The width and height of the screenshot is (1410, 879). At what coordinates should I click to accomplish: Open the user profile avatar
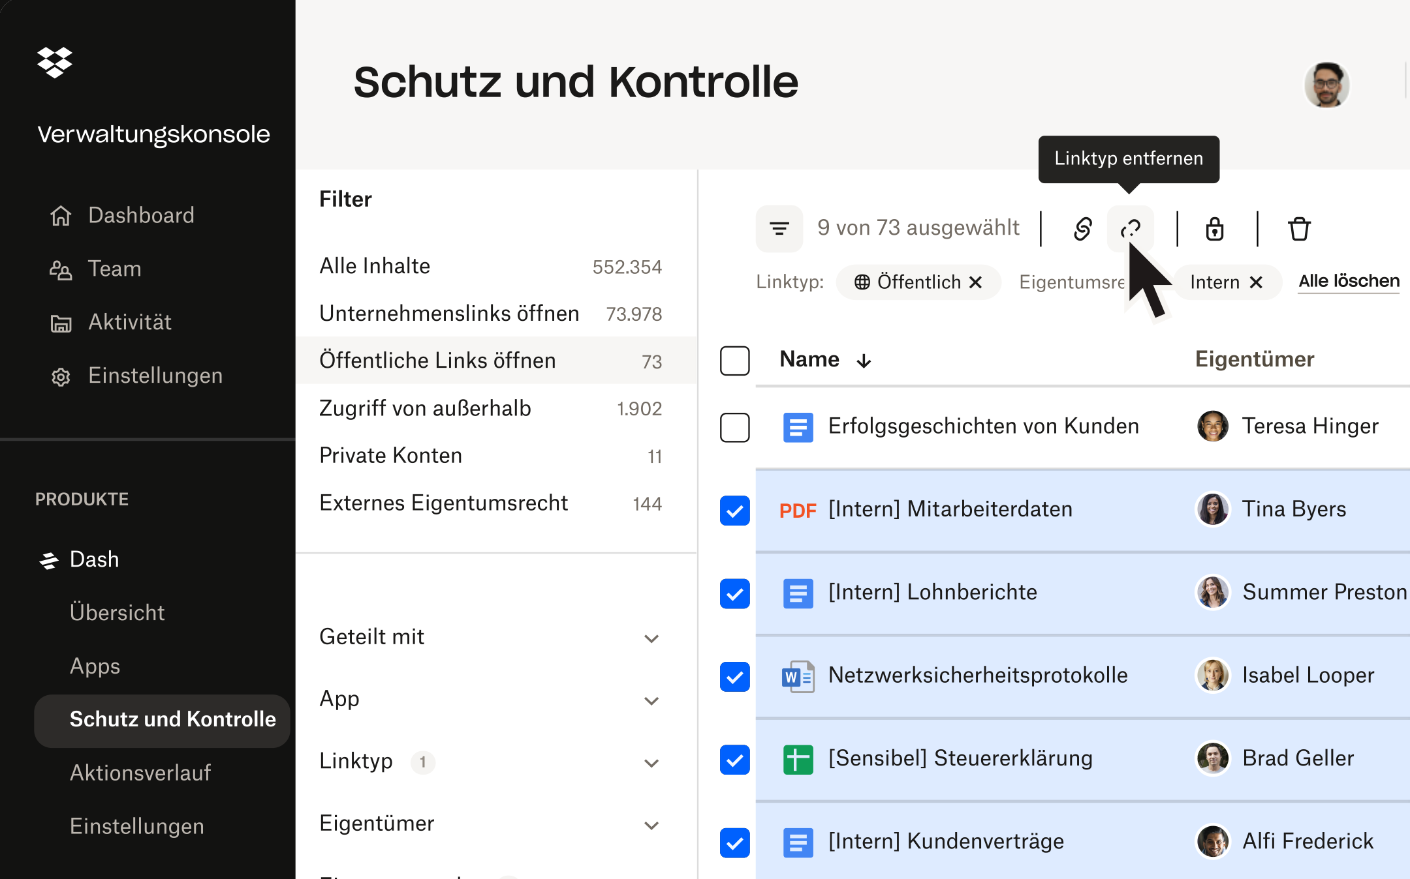click(x=1326, y=85)
